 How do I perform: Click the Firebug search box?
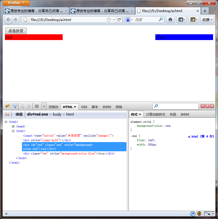tap(176, 106)
